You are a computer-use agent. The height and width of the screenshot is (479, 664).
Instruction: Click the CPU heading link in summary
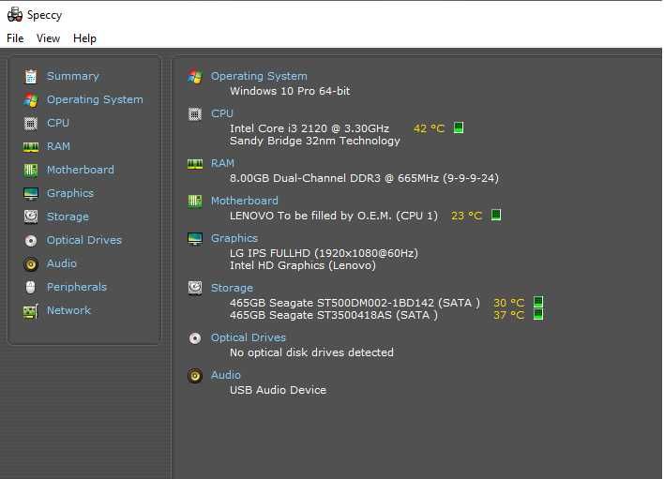click(x=222, y=113)
